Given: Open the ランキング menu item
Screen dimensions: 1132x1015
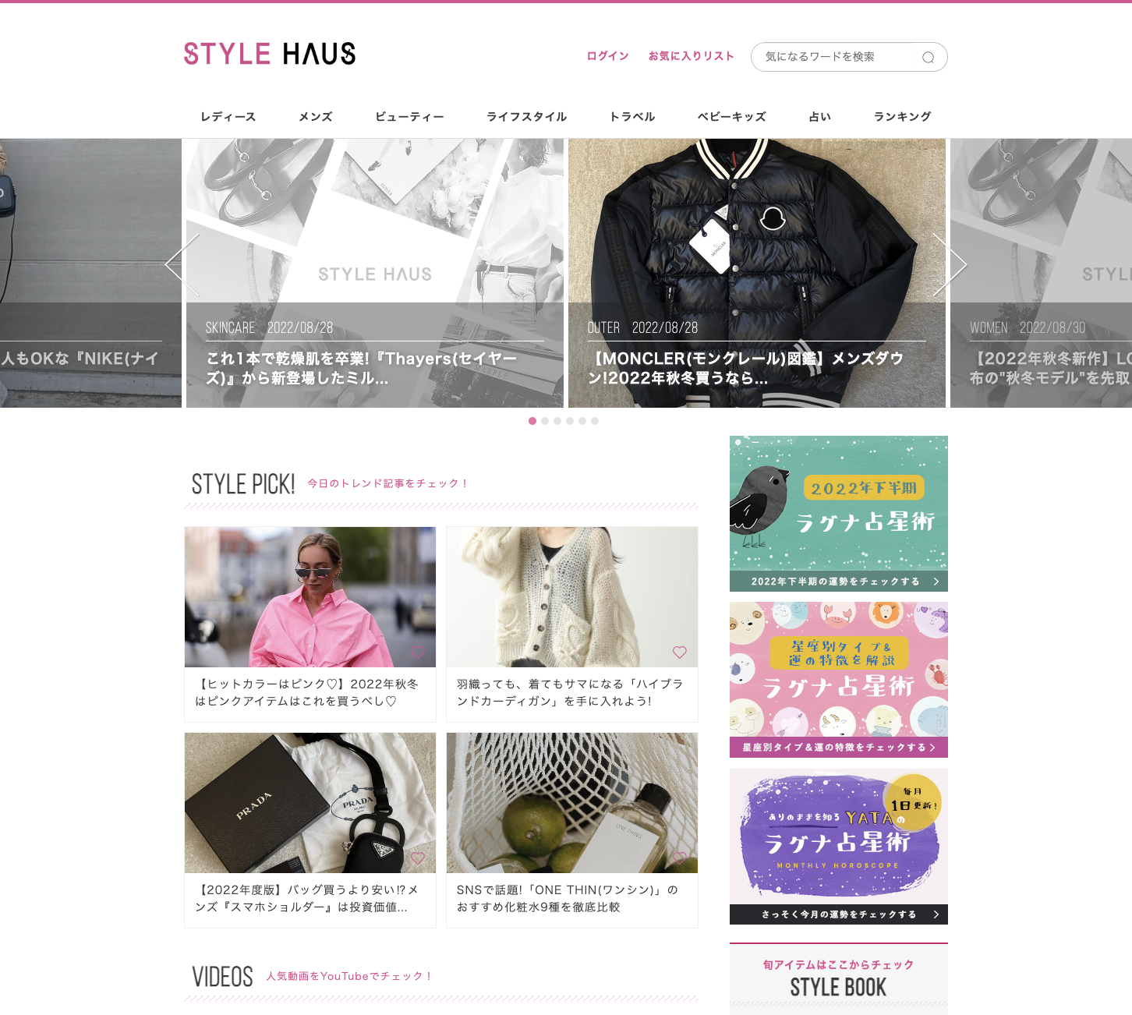Looking at the screenshot, I should [x=903, y=117].
